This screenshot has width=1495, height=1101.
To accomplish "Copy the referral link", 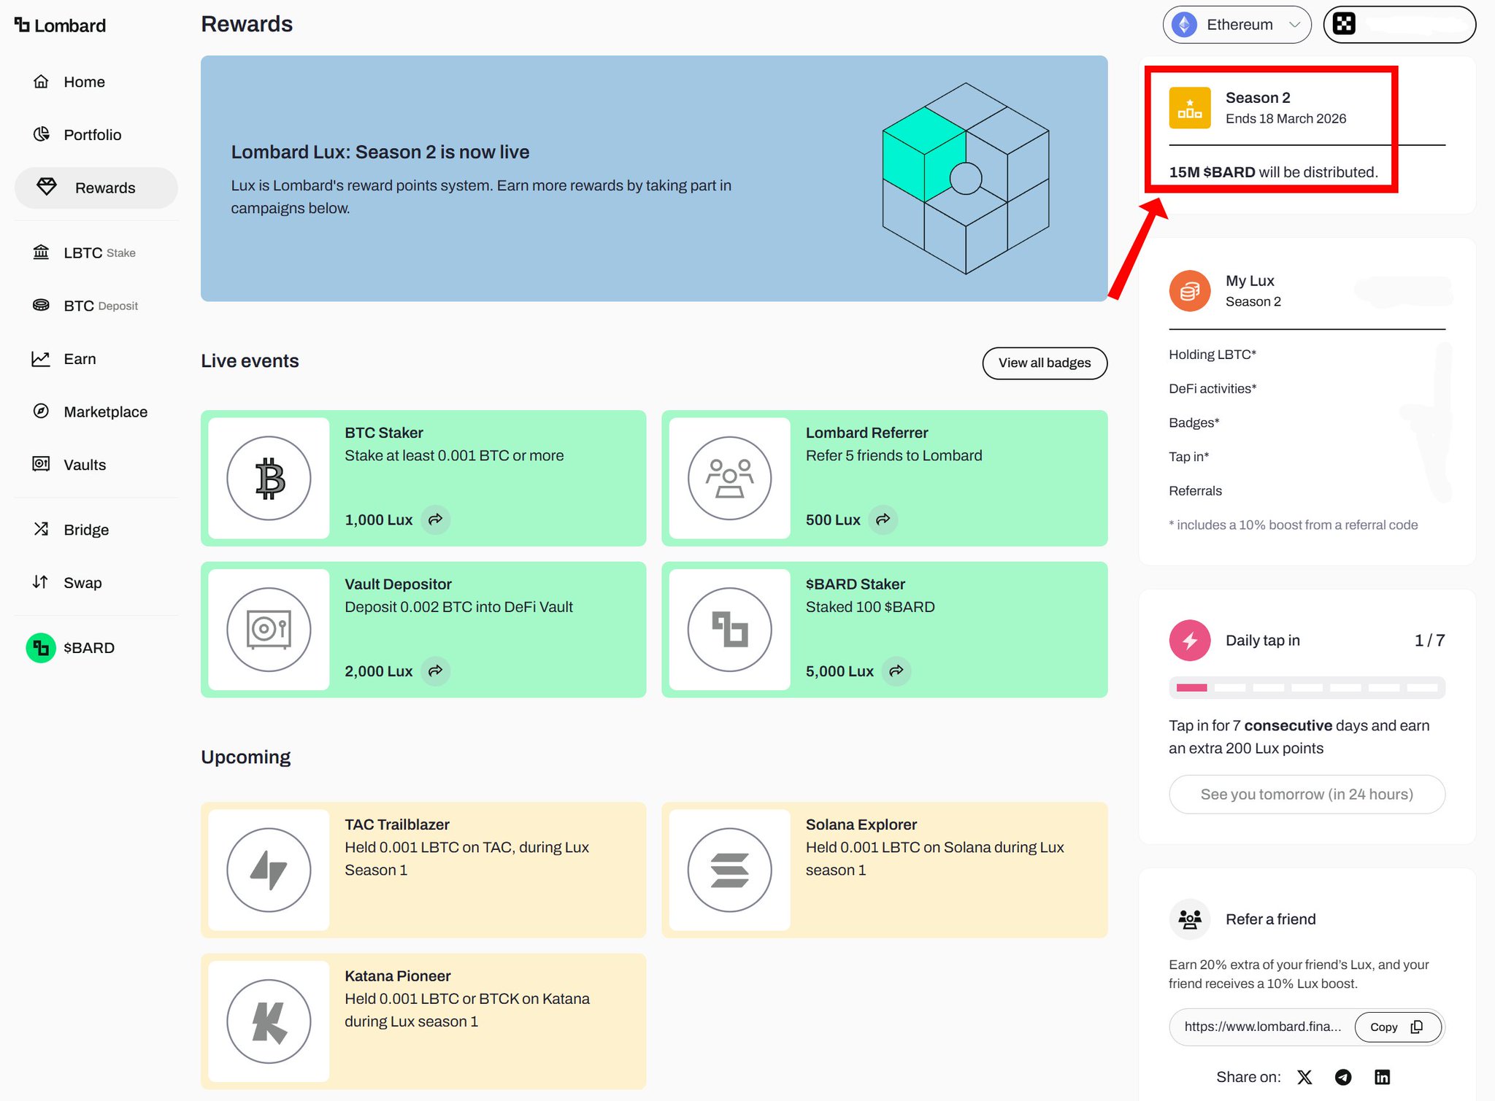I will 1397,1027.
